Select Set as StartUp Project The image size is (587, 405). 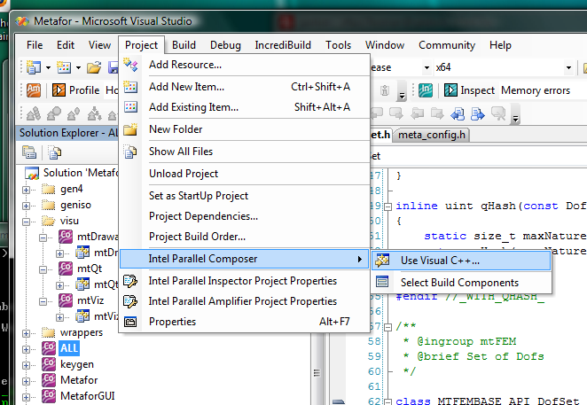pos(245,196)
